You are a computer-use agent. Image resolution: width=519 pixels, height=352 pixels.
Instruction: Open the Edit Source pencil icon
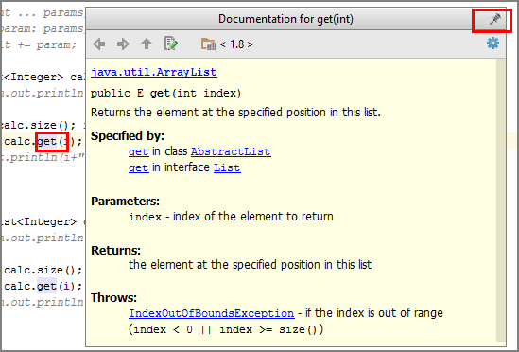[x=171, y=44]
